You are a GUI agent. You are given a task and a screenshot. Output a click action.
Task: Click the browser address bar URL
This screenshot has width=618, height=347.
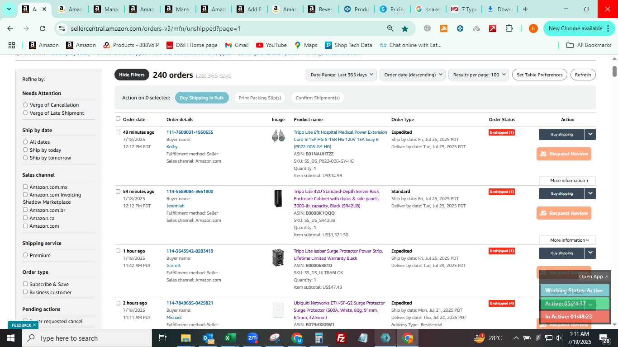156,28
